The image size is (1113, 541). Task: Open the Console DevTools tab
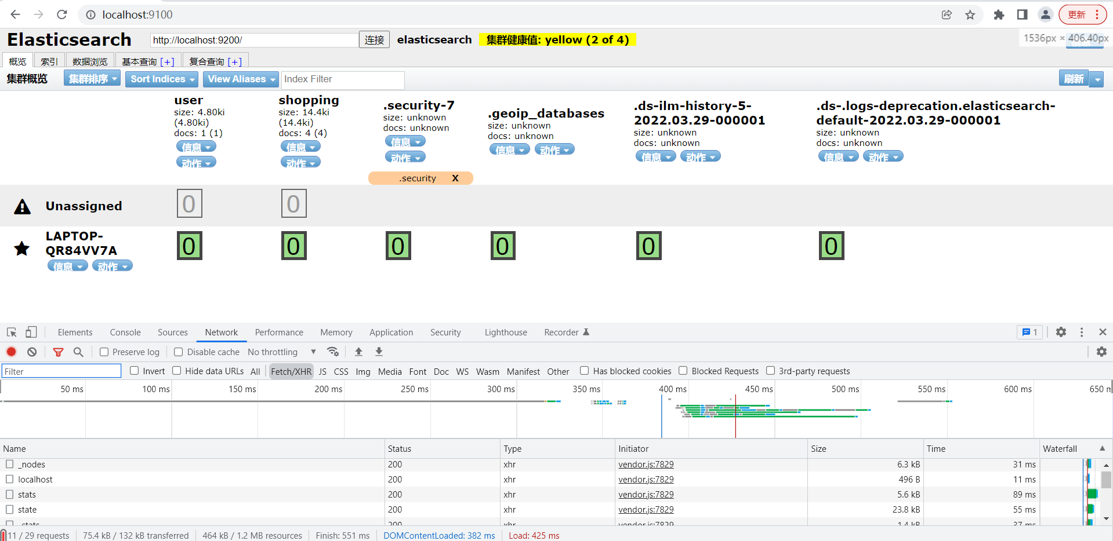pyautogui.click(x=125, y=332)
